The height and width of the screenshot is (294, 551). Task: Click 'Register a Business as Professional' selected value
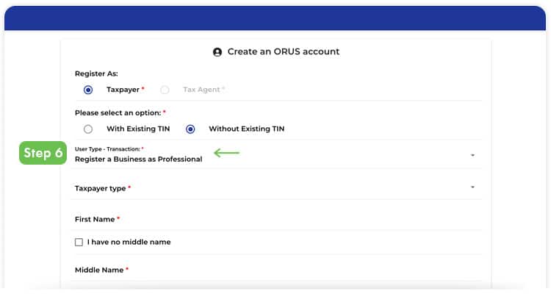point(138,159)
